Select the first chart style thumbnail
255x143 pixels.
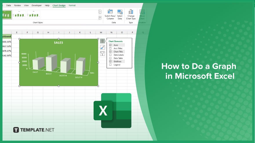7,15
